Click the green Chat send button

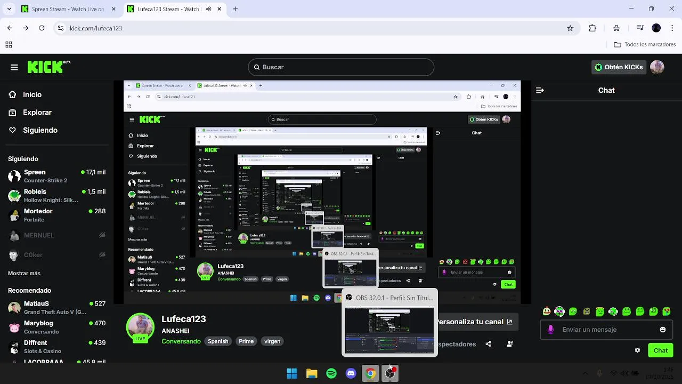[661, 350]
